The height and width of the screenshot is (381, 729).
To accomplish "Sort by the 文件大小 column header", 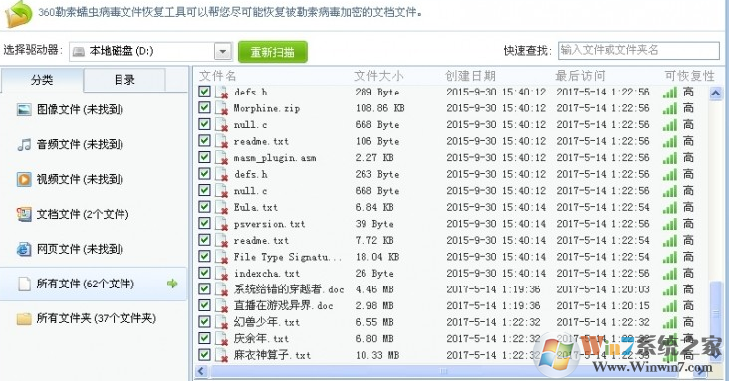I will click(x=378, y=76).
